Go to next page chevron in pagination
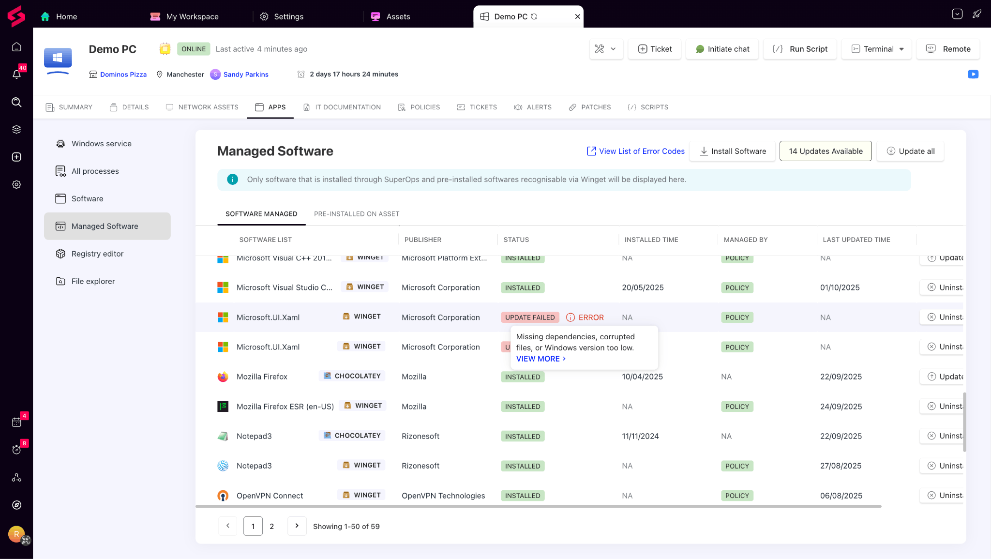This screenshot has width=991, height=559. 297,526
